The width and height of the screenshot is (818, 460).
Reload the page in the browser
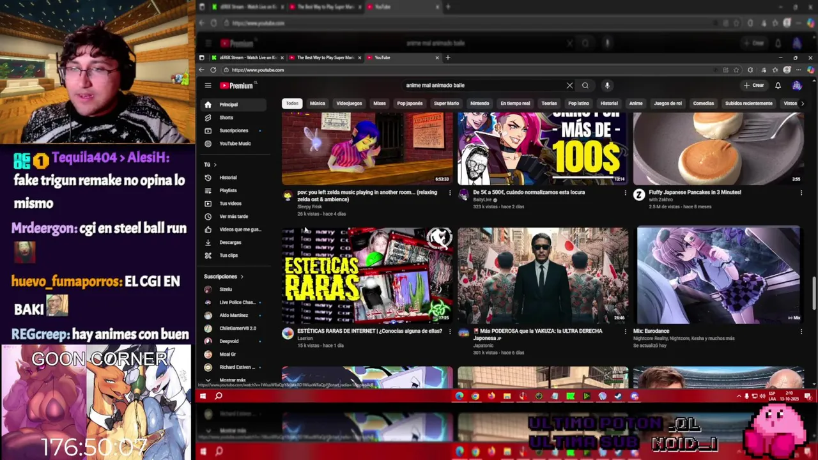coord(213,70)
